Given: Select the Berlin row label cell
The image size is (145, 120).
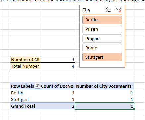Looking at the screenshot, I should click(25, 93).
